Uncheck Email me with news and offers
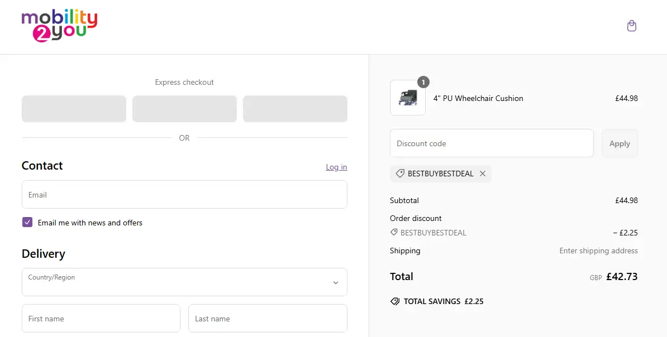The width and height of the screenshot is (667, 337). [x=27, y=222]
